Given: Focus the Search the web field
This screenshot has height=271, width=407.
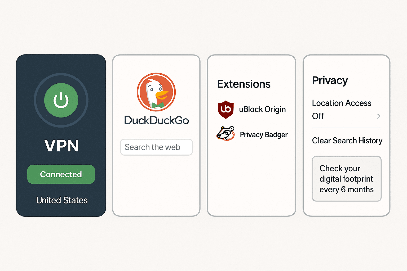Looking at the screenshot, I should (156, 147).
